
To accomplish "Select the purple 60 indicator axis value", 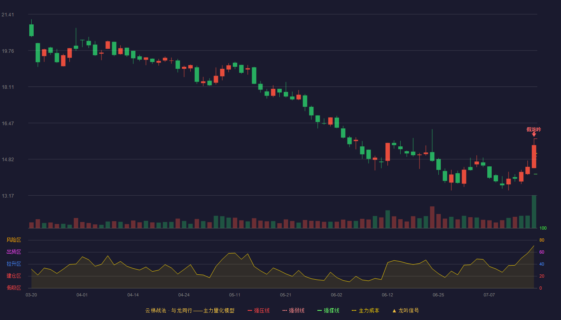I will (x=542, y=252).
